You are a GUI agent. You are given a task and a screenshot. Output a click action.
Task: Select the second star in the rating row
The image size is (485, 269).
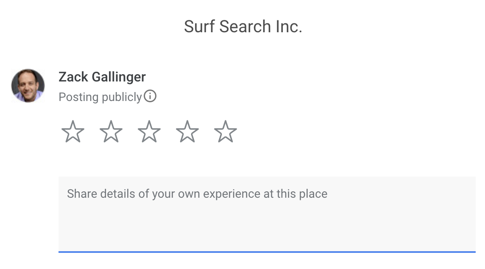coord(111,132)
